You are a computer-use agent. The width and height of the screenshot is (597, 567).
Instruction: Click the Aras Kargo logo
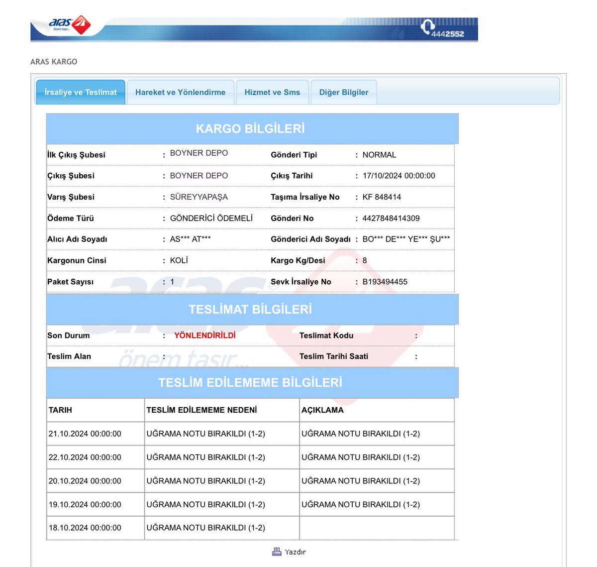pos(69,25)
